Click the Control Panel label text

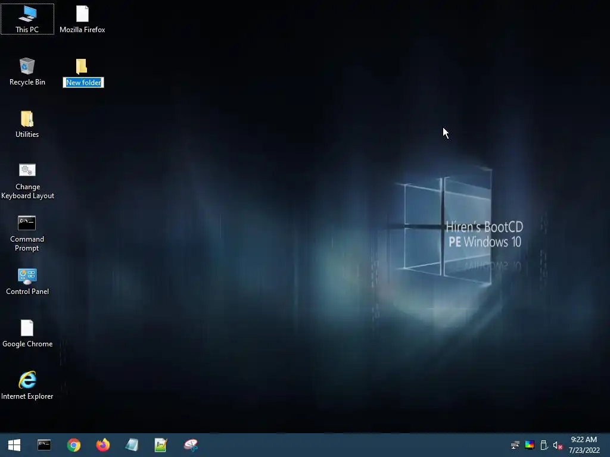point(27,292)
